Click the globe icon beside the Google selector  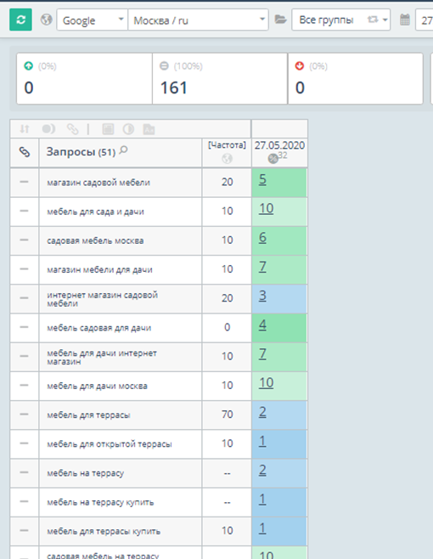coord(47,20)
